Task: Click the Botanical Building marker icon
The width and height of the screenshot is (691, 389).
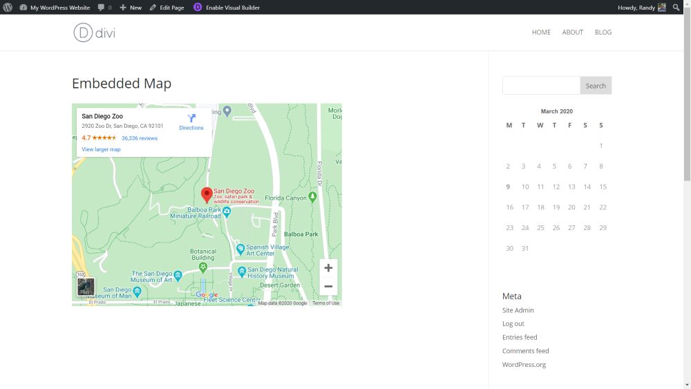Action: click(x=202, y=267)
